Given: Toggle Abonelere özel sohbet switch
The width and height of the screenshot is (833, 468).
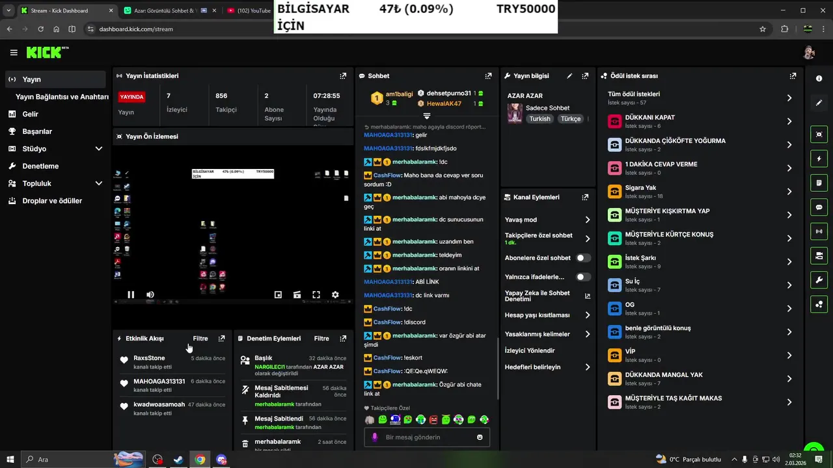Looking at the screenshot, I should coord(583,258).
